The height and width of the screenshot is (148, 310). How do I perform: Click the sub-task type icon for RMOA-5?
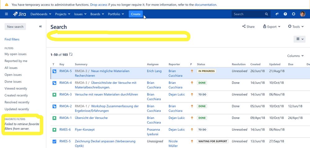[x=54, y=71]
